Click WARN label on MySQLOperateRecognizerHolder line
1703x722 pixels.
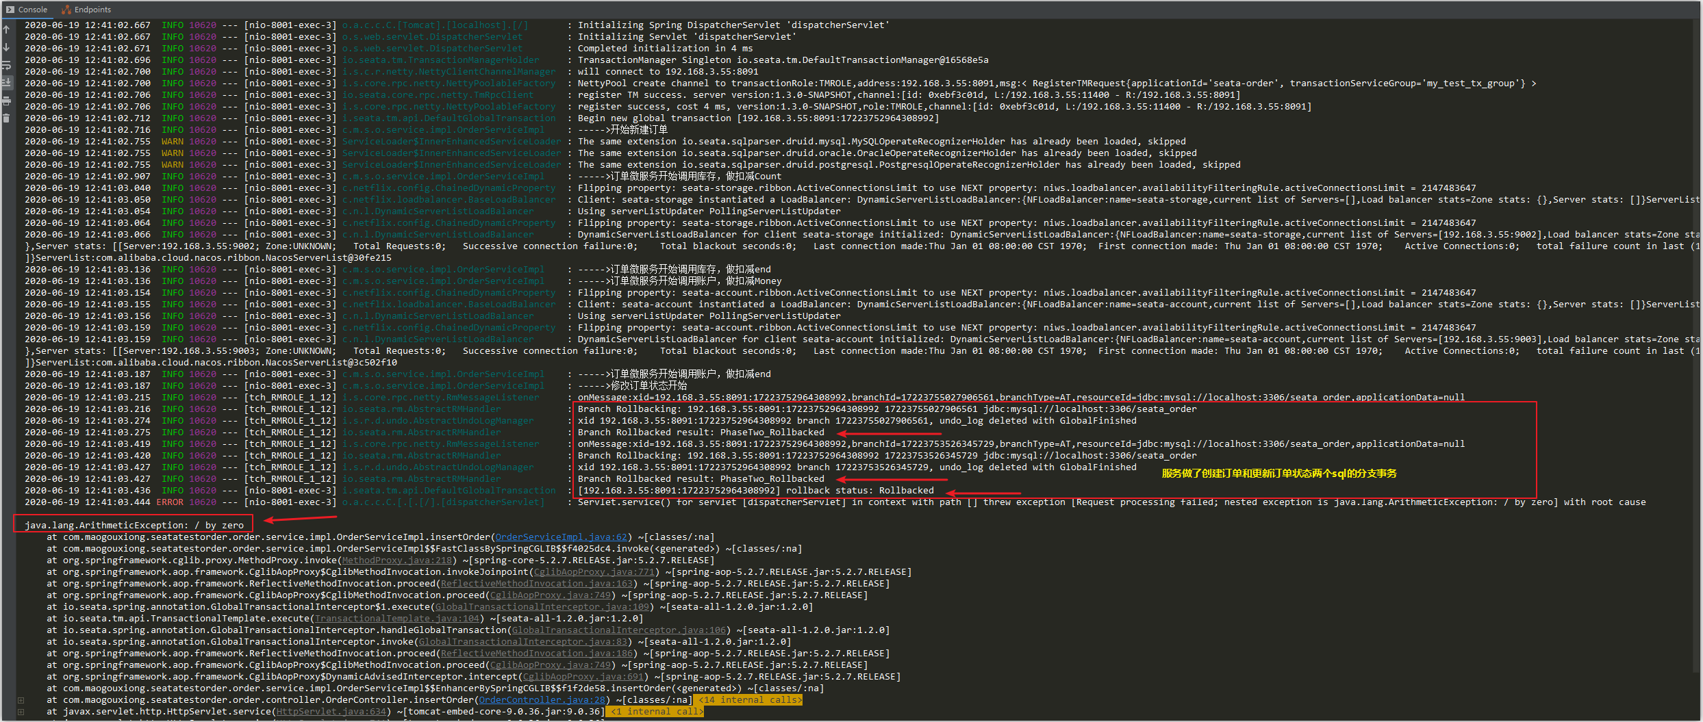pos(173,142)
